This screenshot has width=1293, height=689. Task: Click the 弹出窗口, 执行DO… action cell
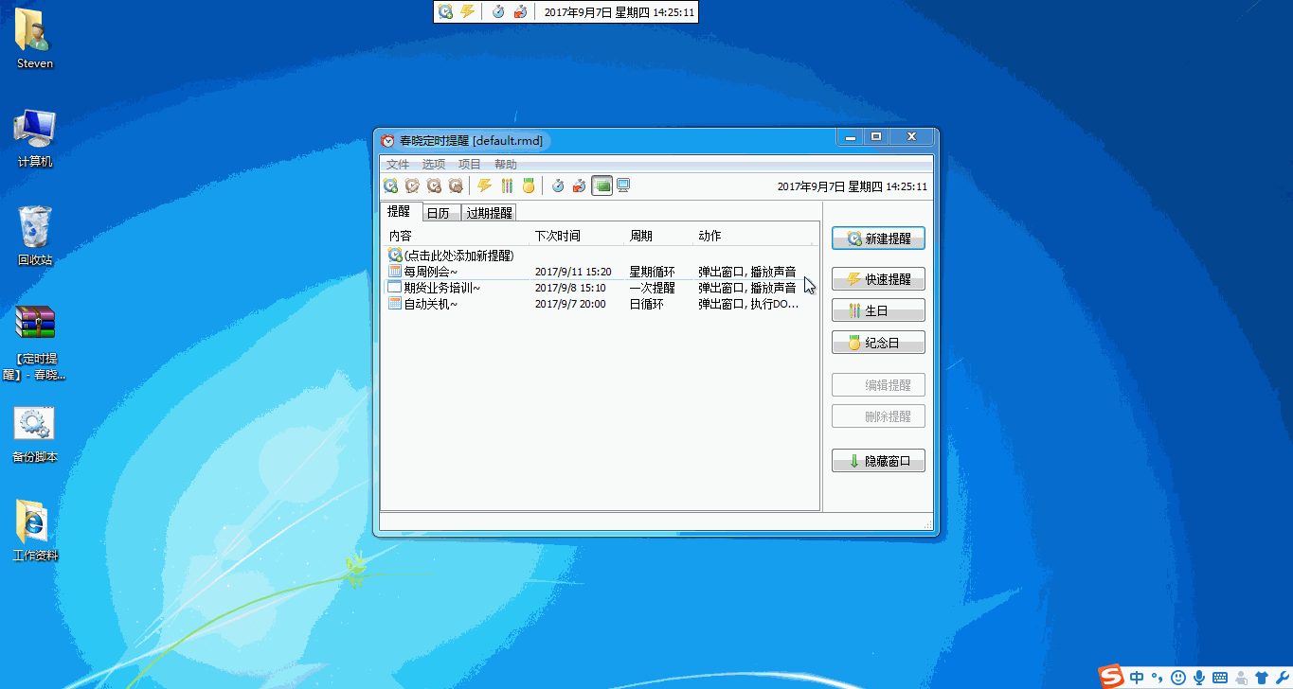click(748, 304)
